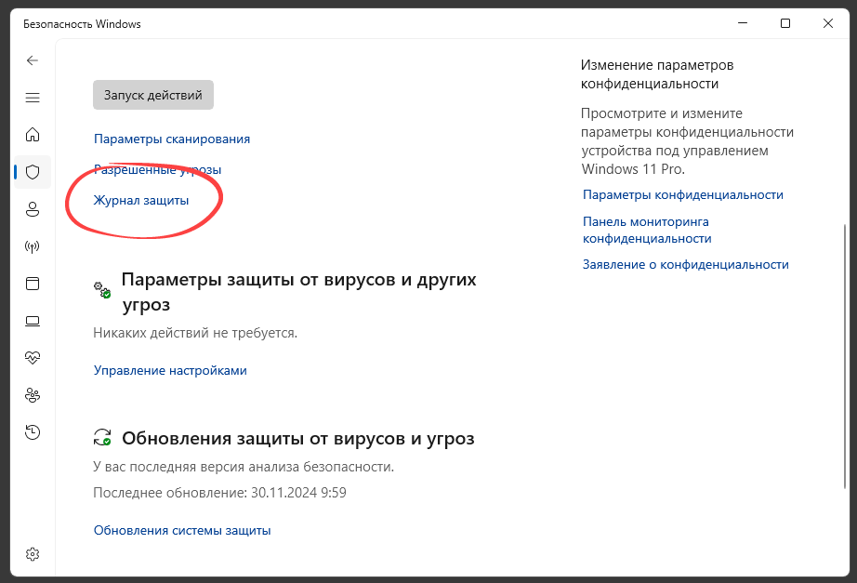Open the Home icon in the sidebar
Screen dimensions: 857x583
click(33, 135)
